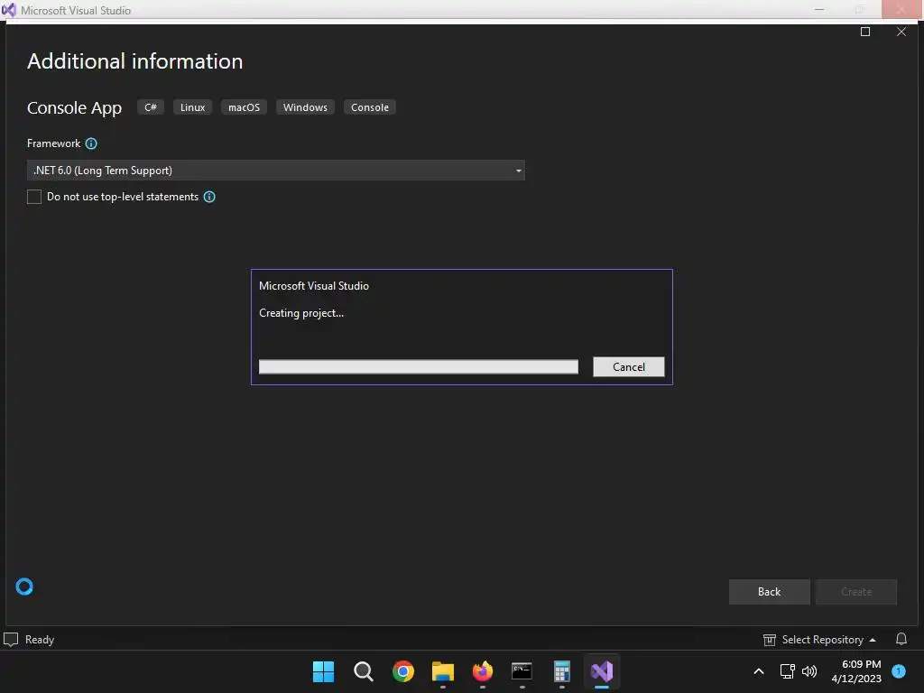Click the 'Console App' title text
The height and width of the screenshot is (693, 924).
[x=74, y=108]
